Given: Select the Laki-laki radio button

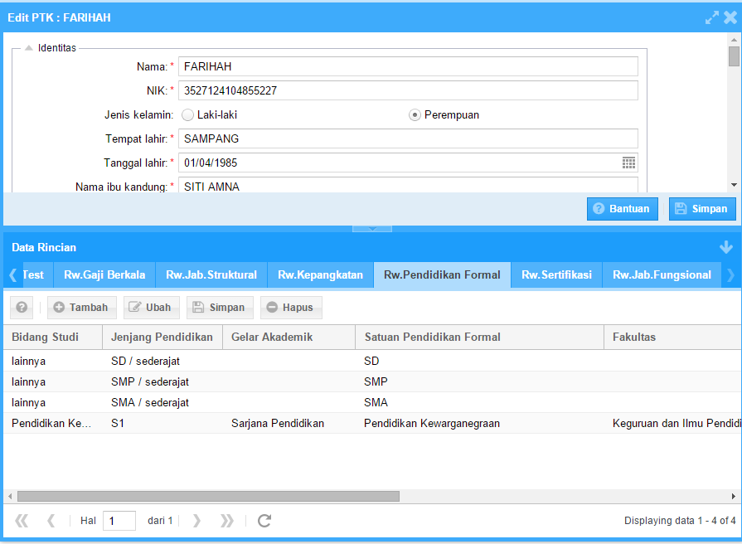Looking at the screenshot, I should (187, 115).
